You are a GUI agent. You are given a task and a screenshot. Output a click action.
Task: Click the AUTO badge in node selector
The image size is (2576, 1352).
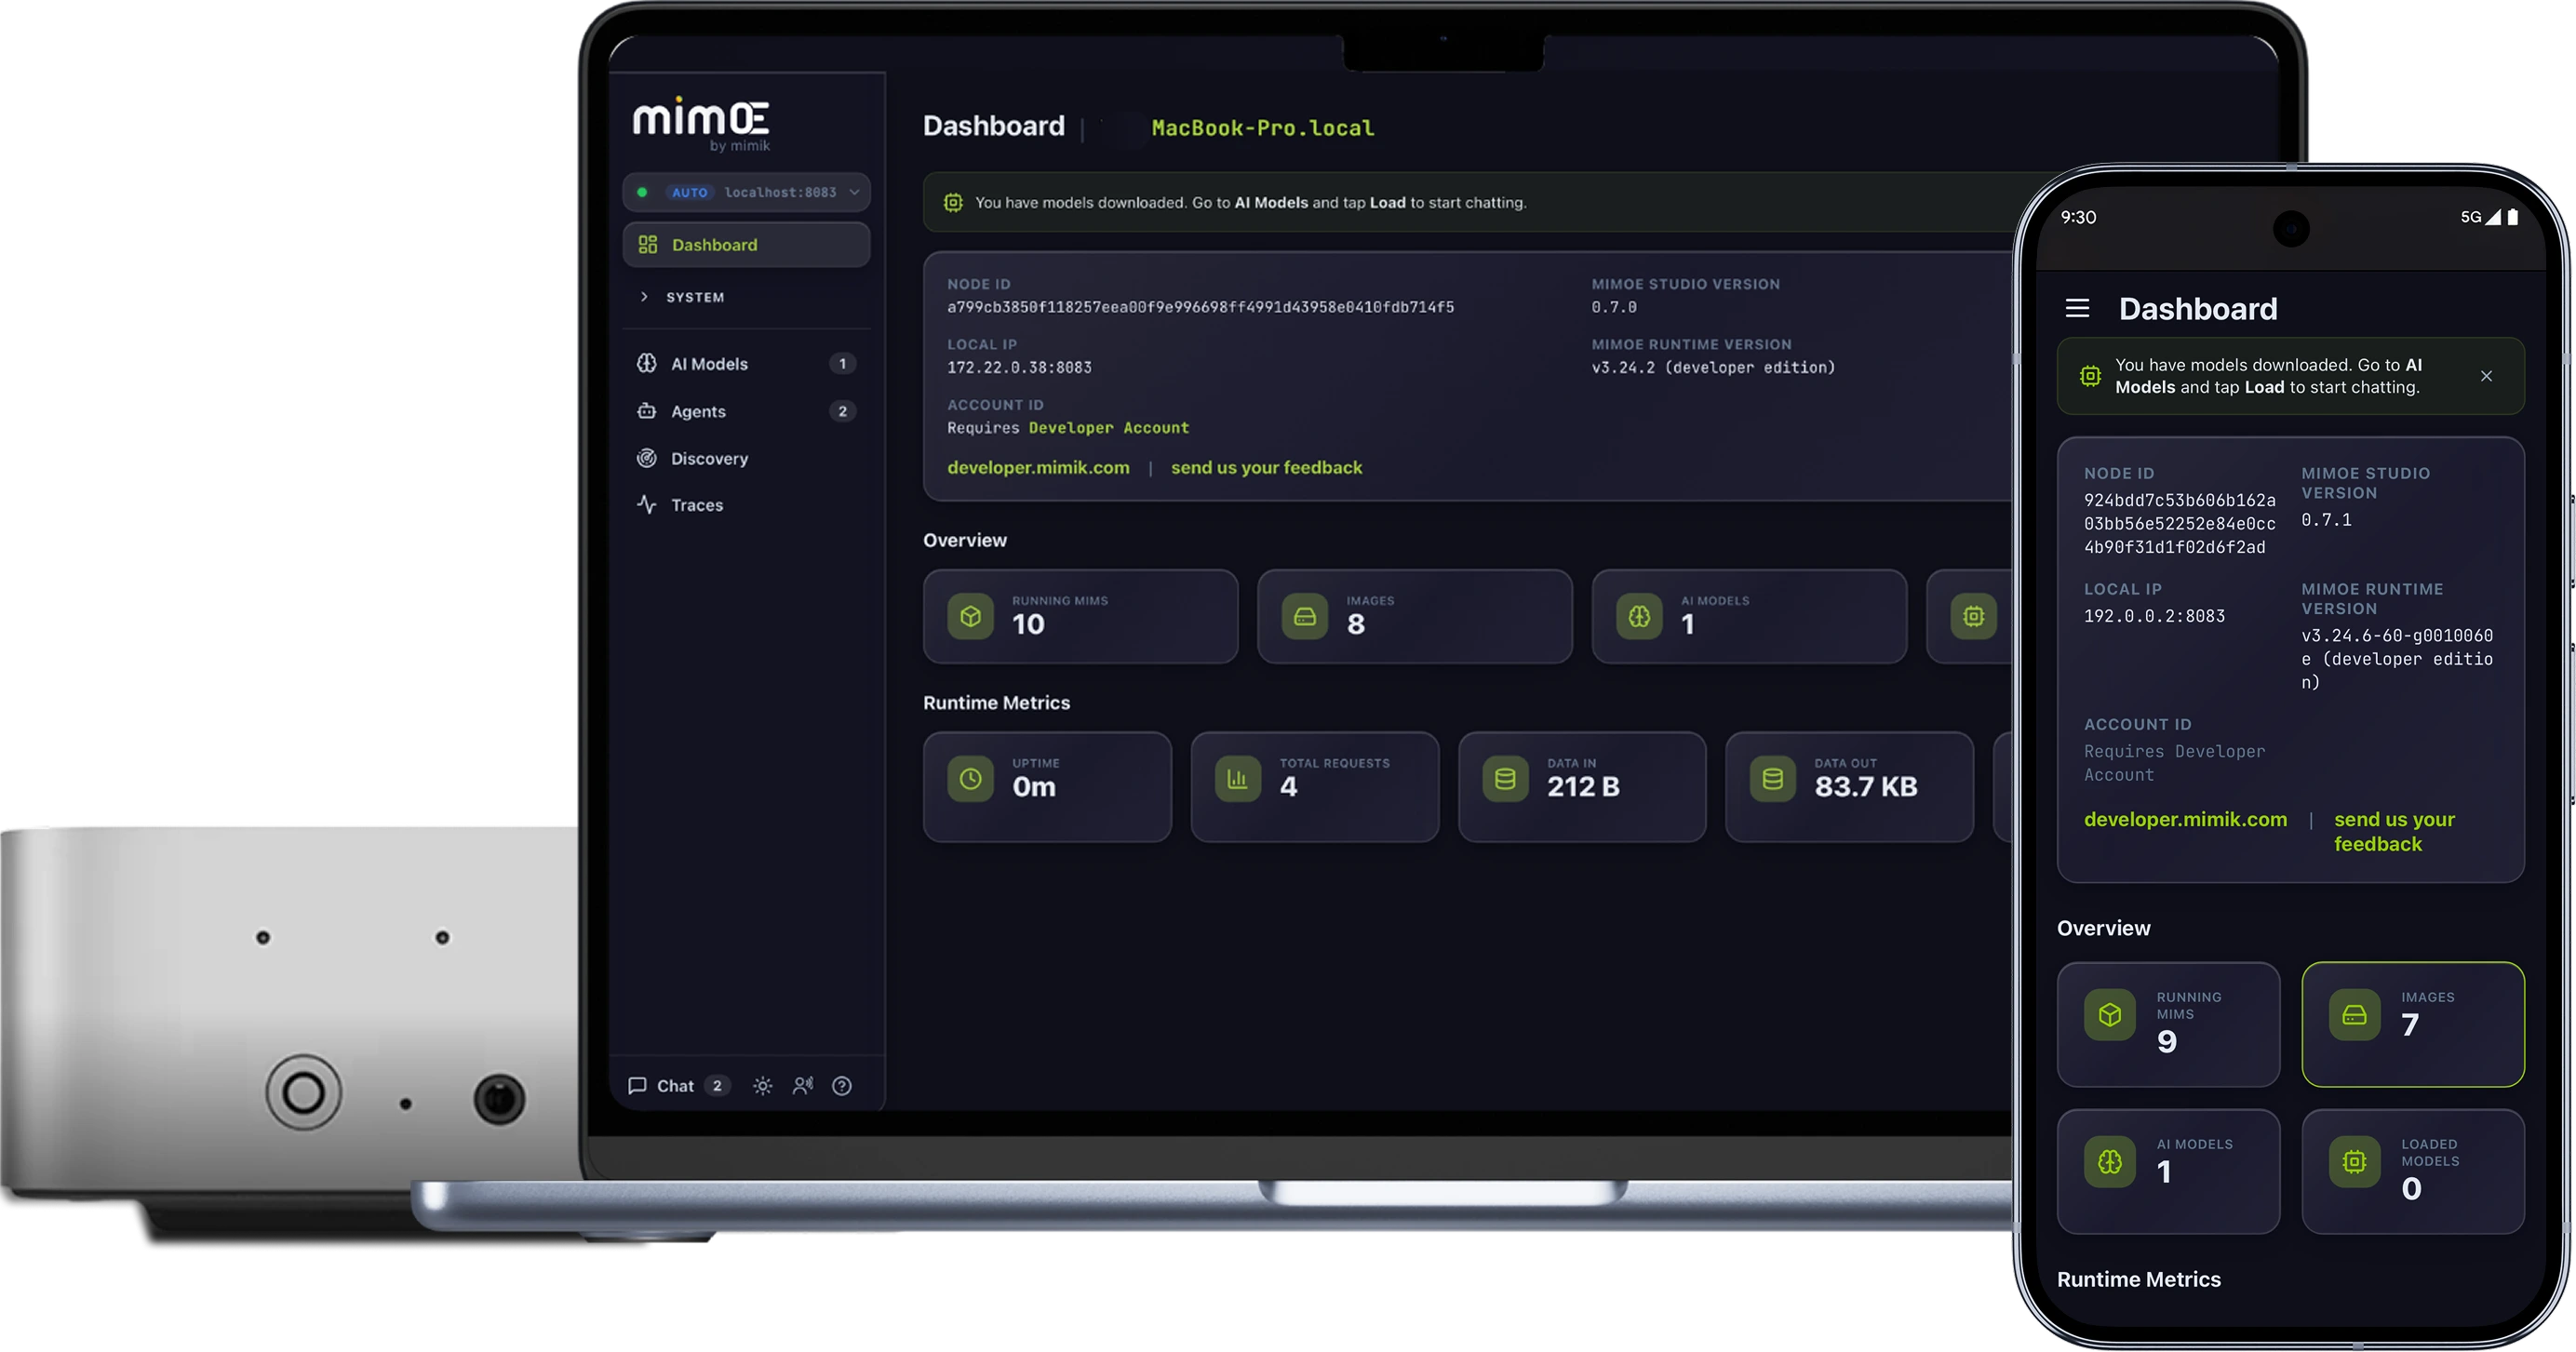(x=689, y=192)
